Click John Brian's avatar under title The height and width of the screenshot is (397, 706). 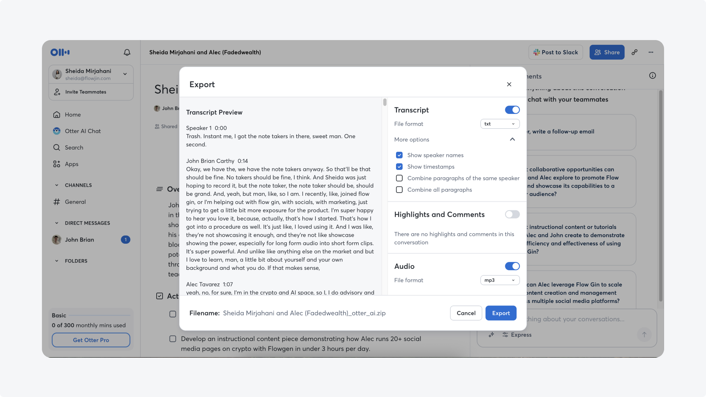[x=157, y=108]
